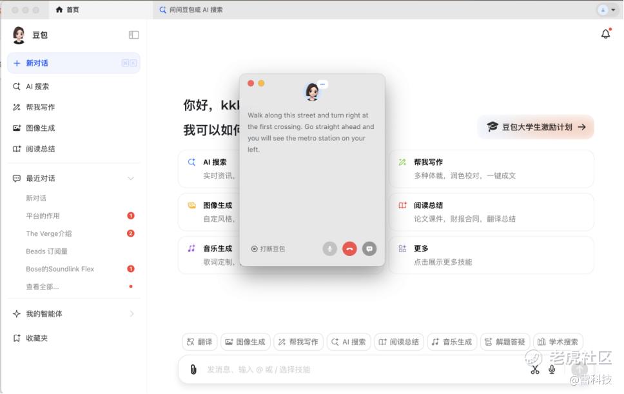Click the 音乐生成 card music icon

click(191, 248)
